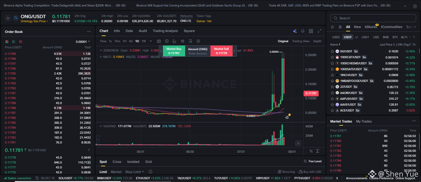Expand chart to fullscreen with arrows icon

(x=319, y=31)
